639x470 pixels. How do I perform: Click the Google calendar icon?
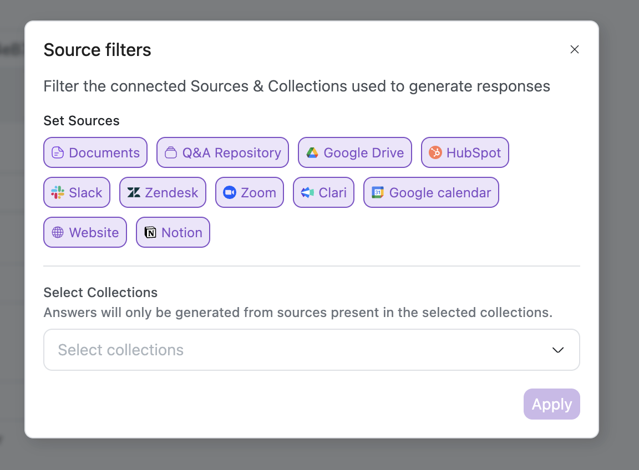[x=378, y=193]
